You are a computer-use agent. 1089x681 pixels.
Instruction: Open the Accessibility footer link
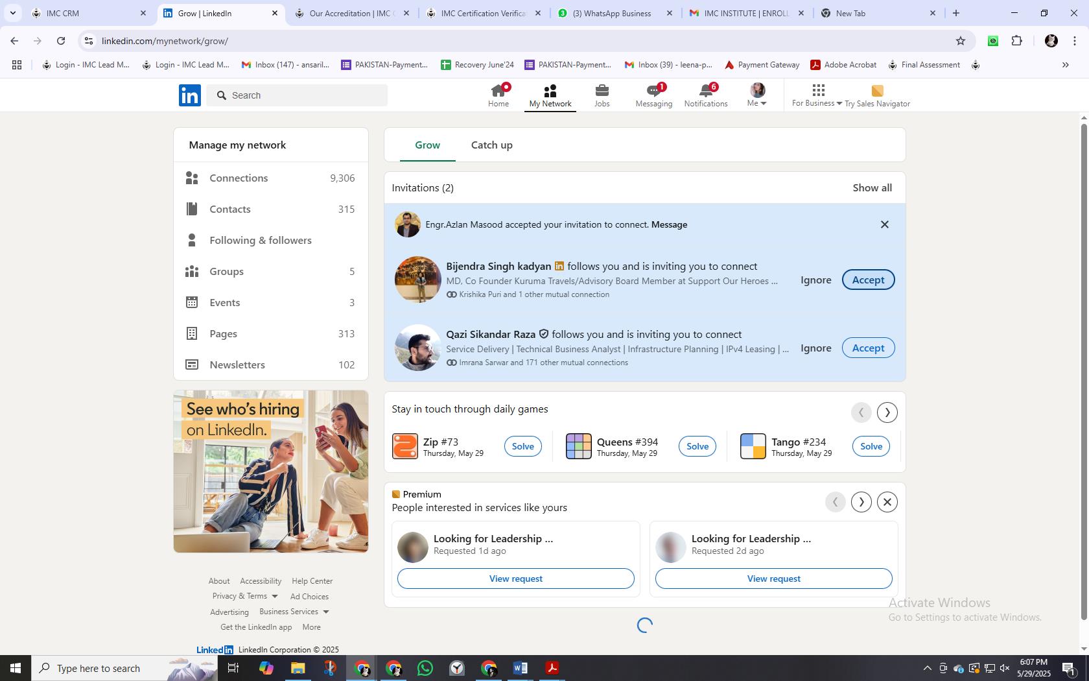point(261,581)
